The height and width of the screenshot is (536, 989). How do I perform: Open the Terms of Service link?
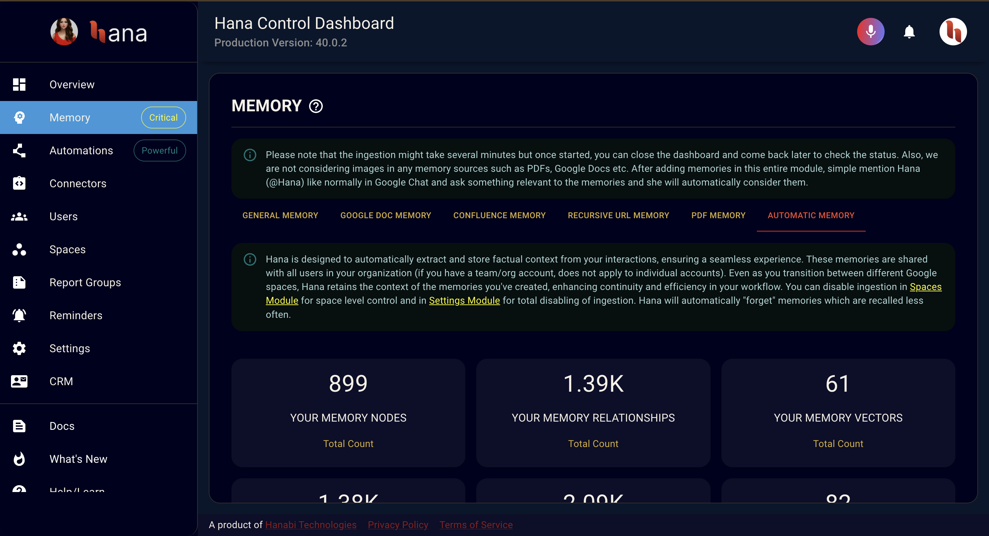[x=476, y=525]
